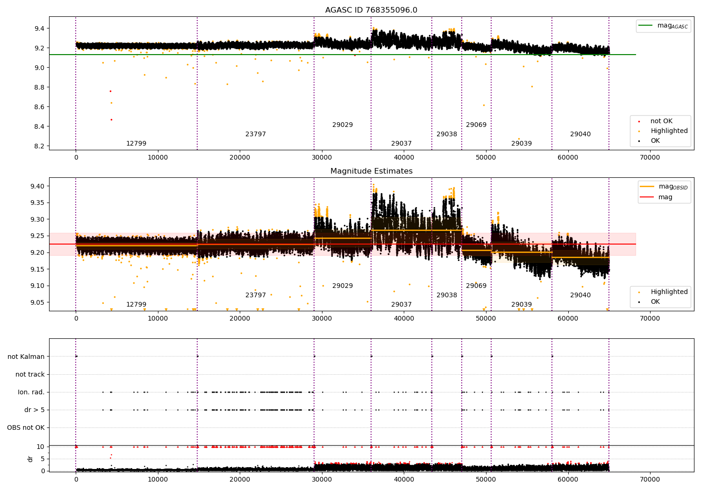This screenshot has width=701, height=490.
Task: Select the 10000 x-axis tick under the top plot
Action: tap(158, 158)
